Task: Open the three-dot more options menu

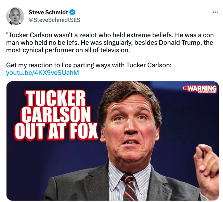Action: coord(215,12)
